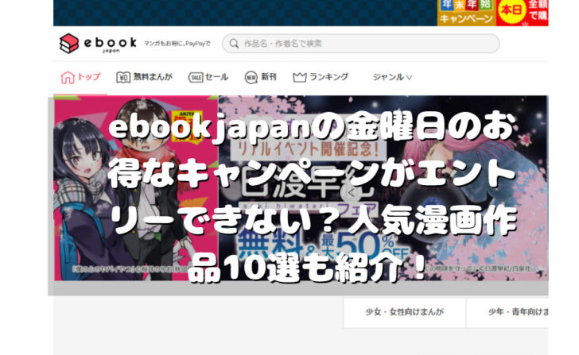This screenshot has width=579, height=355.
Task: Focus the 作品名・作者名で検索 search field
Action: (360, 44)
